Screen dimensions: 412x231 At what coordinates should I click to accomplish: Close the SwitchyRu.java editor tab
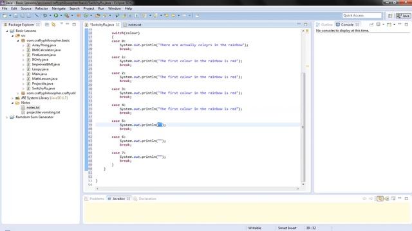(x=117, y=24)
